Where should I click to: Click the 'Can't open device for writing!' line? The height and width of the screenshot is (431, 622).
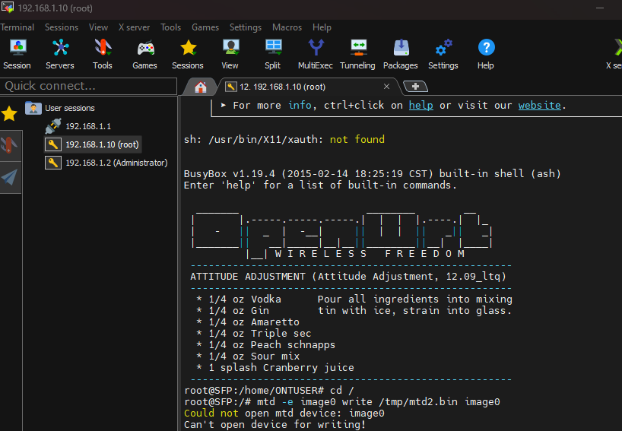(275, 425)
